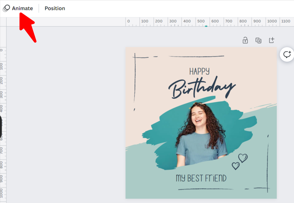Click the add page icon

click(x=272, y=40)
